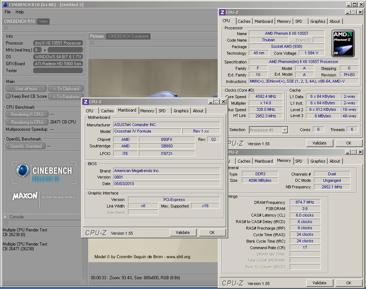The height and width of the screenshot is (289, 366).
Task: Open Graphics tab in bottom Memory CPU-Z window
Action: click(318, 161)
